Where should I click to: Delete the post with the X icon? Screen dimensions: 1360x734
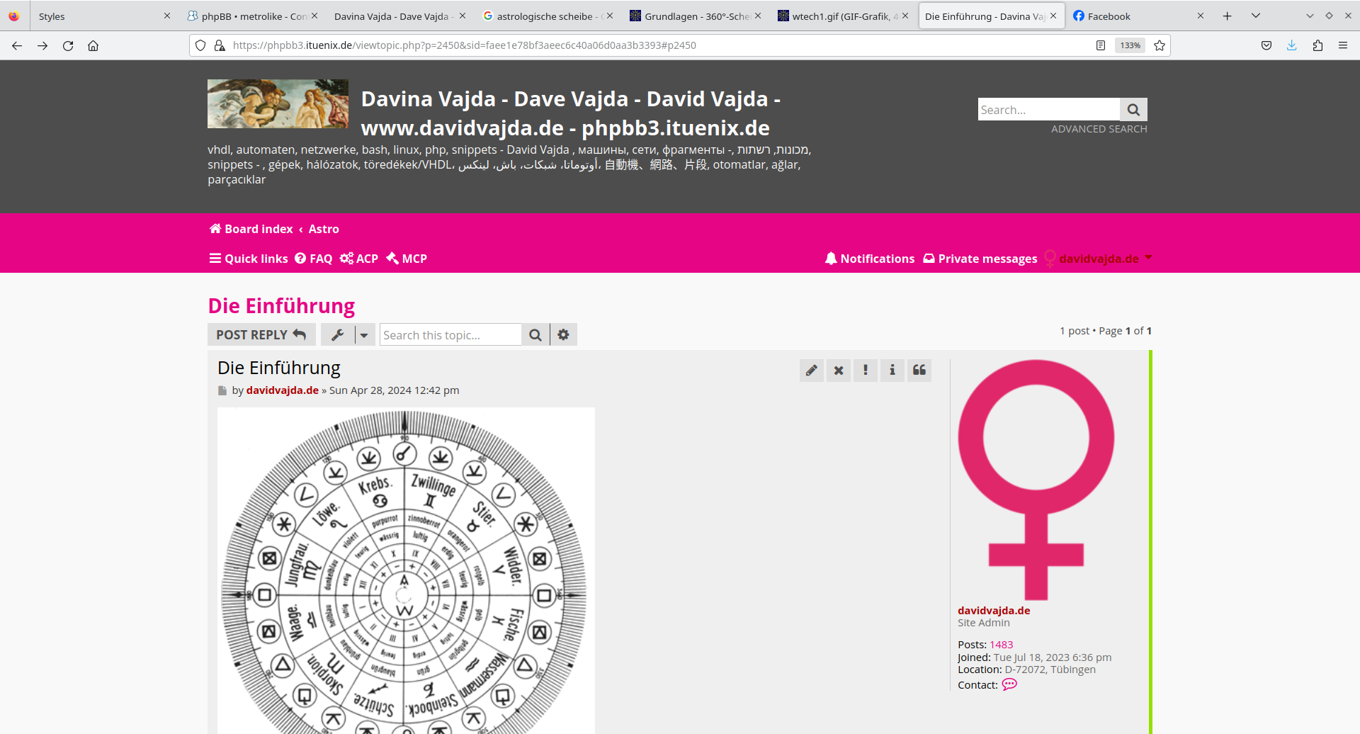(839, 370)
